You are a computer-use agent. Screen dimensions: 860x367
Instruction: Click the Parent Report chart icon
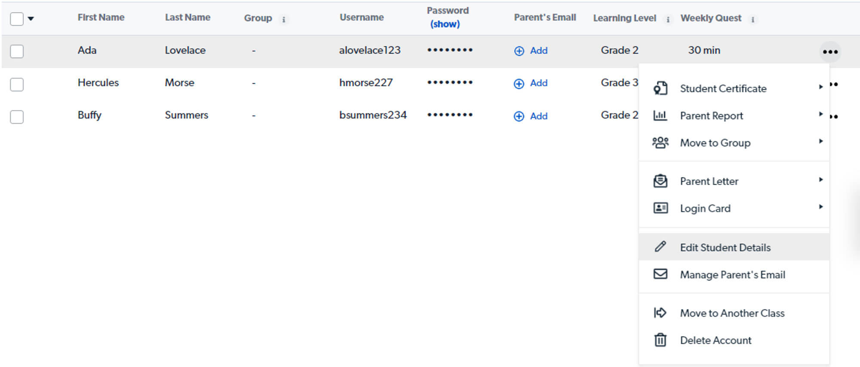pyautogui.click(x=660, y=115)
